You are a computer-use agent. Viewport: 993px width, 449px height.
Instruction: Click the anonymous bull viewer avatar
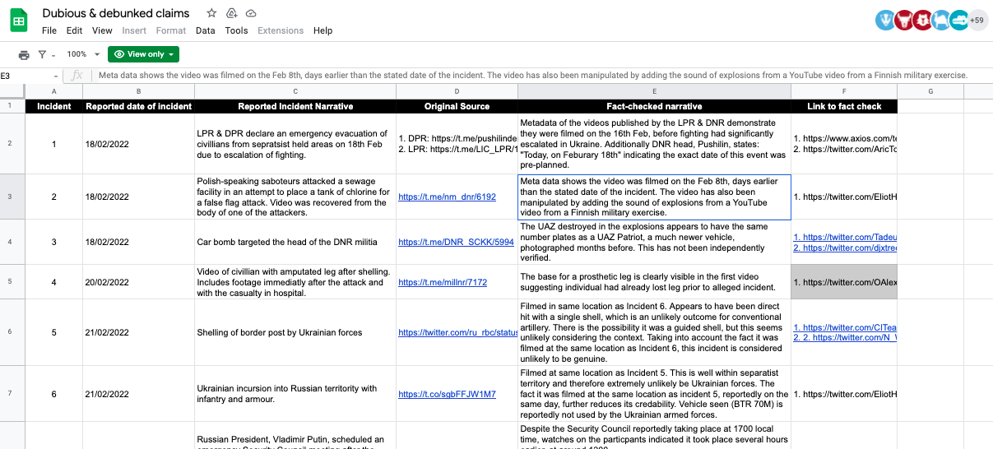(904, 21)
